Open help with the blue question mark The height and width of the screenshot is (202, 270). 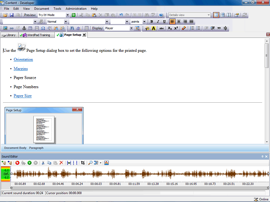[x=161, y=15]
